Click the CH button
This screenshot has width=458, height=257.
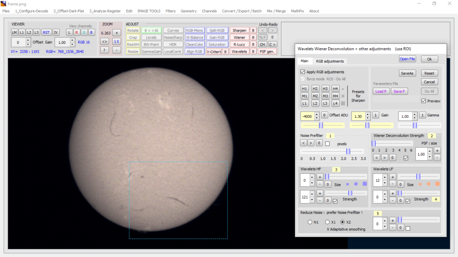click(262, 45)
